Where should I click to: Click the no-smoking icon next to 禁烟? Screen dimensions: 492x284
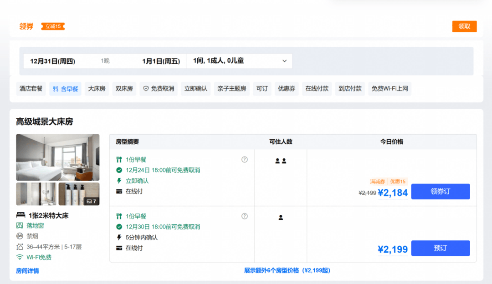20,236
